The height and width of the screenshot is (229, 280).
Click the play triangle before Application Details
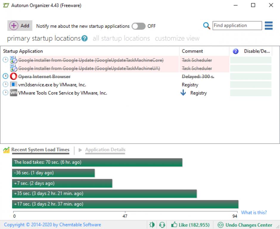80,150
